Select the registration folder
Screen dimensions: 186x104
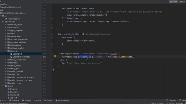15,45
